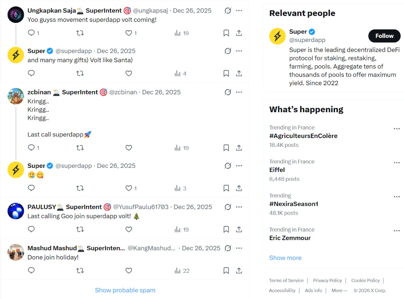Screen dimensions: 404x299
Task: Share Mashud Mashud's post
Action: [239, 271]
